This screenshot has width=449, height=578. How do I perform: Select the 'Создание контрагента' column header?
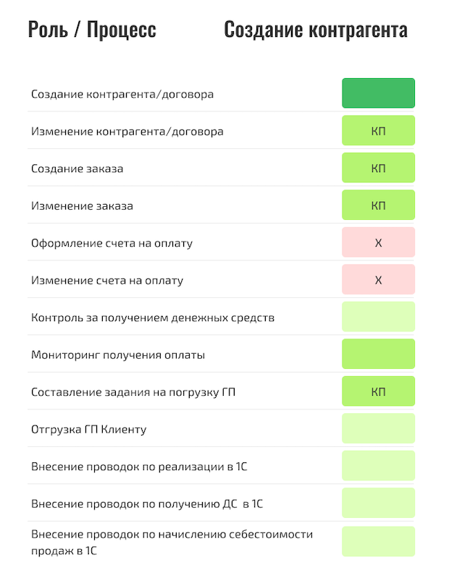[x=316, y=30]
